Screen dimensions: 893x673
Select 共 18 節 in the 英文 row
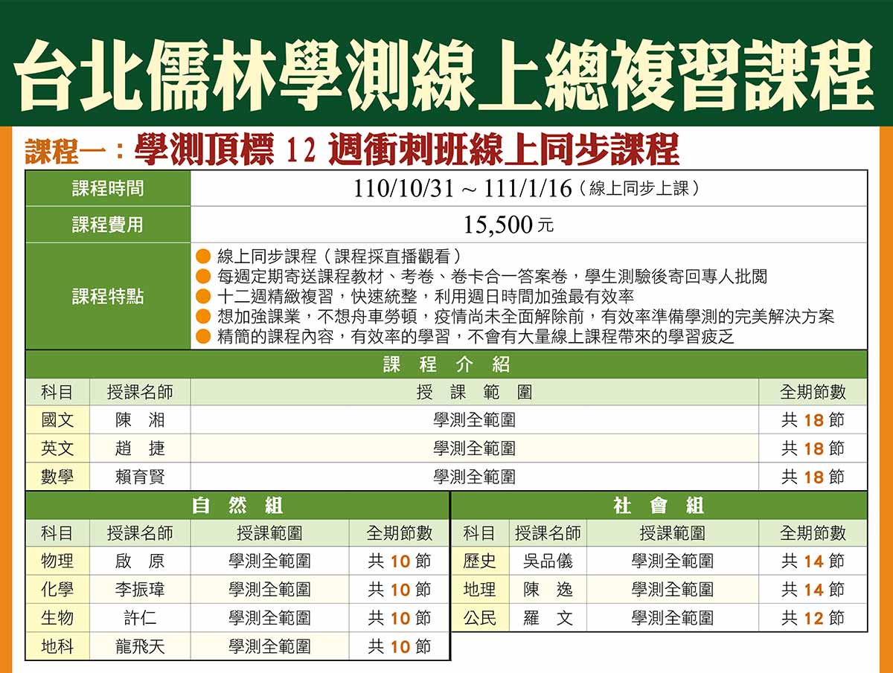click(813, 448)
